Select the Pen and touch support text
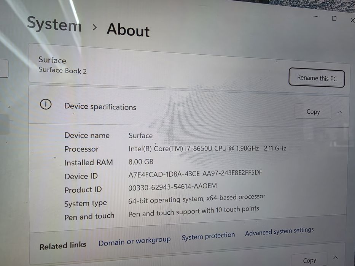 [194, 211]
